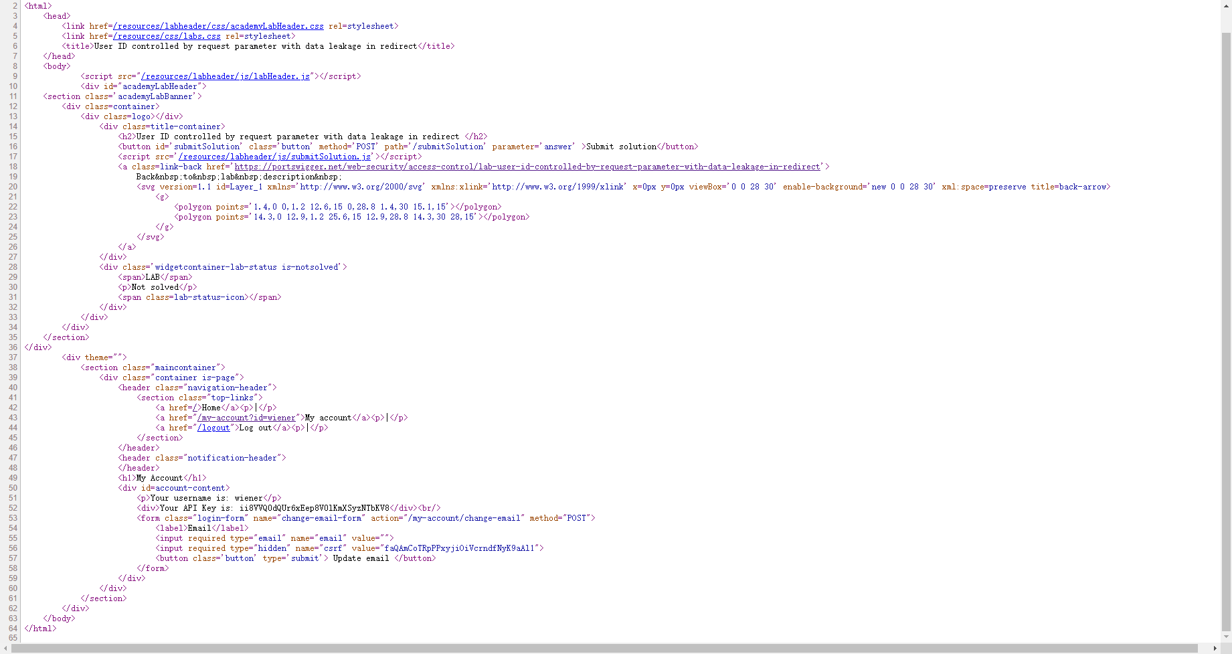Click the svg tag text on line 20

tap(624, 187)
